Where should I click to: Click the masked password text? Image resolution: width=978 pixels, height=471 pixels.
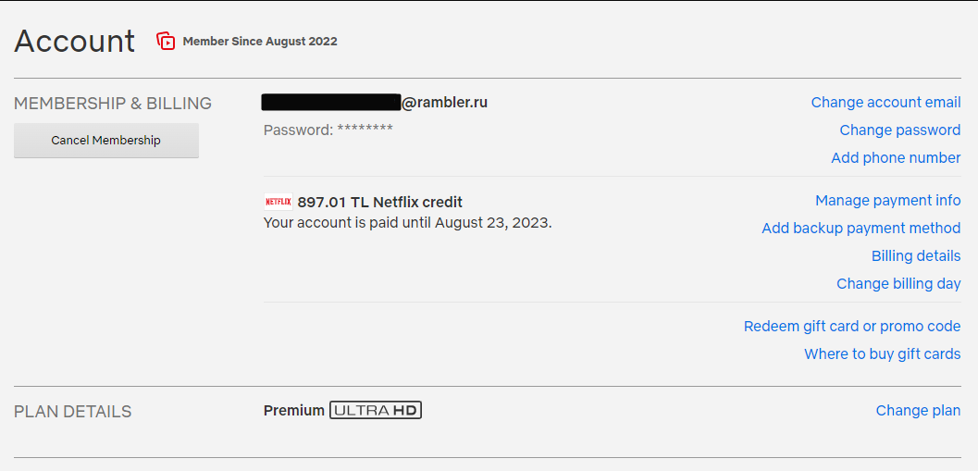point(328,130)
